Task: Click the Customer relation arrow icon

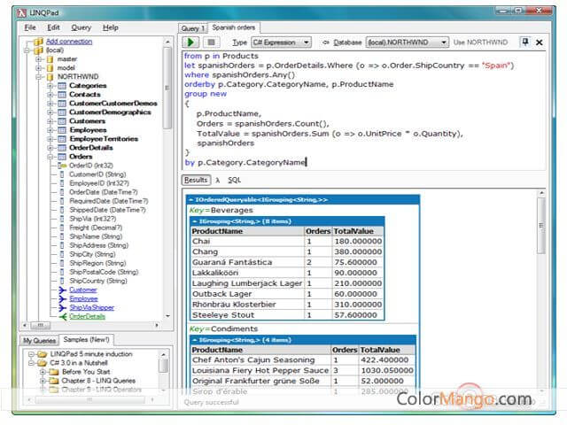Action: click(x=63, y=290)
